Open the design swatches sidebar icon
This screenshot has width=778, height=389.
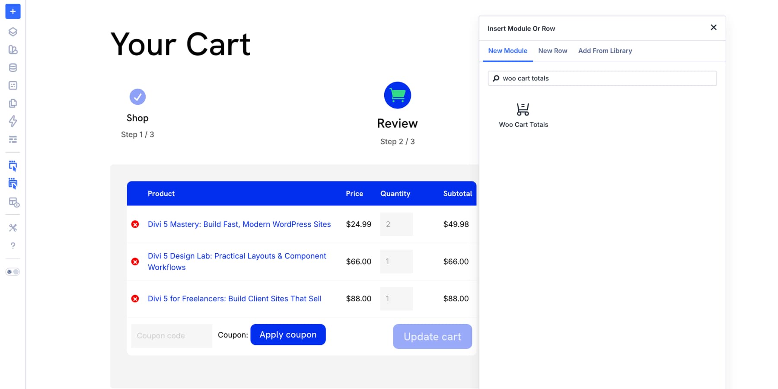[13, 50]
